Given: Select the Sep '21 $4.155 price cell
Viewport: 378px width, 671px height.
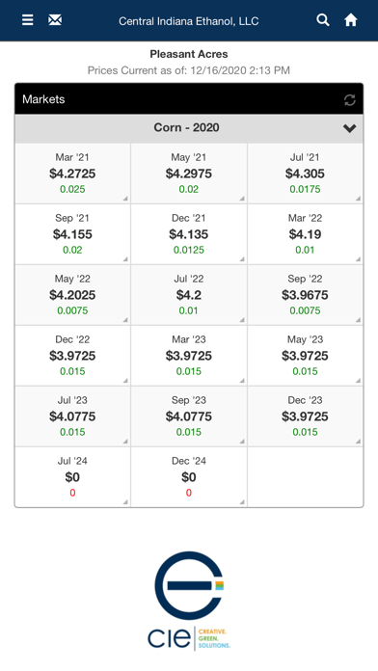Looking at the screenshot, I should pos(72,234).
